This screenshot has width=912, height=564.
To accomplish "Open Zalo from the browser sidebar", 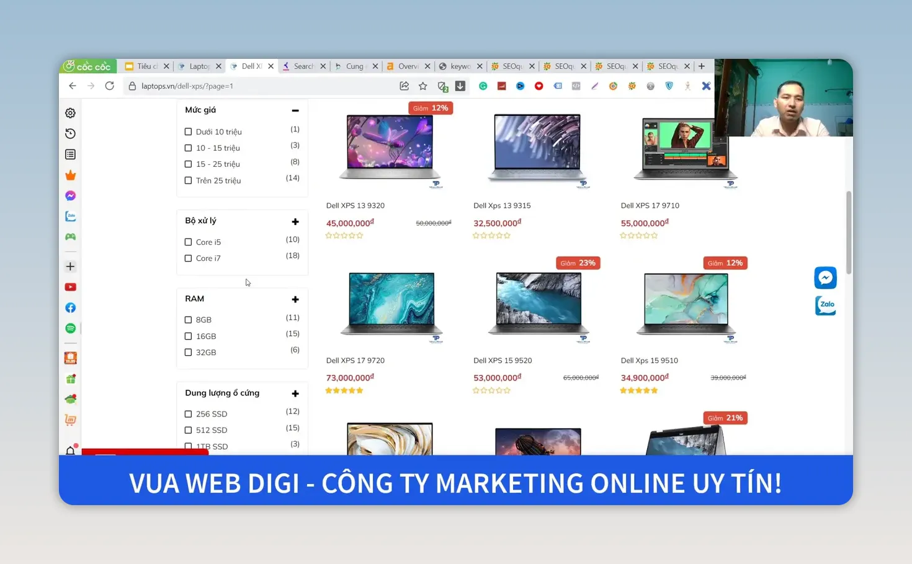I will coord(71,216).
